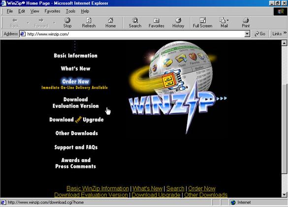The height and width of the screenshot is (207, 288).
Task: Expand the address bar dropdown arrow
Action: pos(247,34)
